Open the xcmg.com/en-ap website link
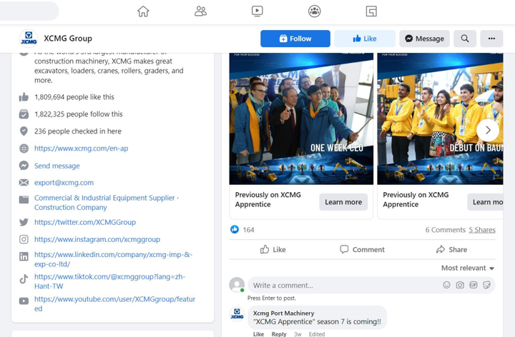This screenshot has height=337, width=515. pyautogui.click(x=81, y=149)
